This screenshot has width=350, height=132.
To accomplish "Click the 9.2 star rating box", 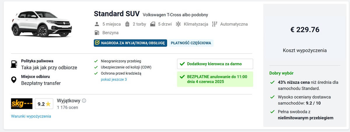I will (x=44, y=104).
